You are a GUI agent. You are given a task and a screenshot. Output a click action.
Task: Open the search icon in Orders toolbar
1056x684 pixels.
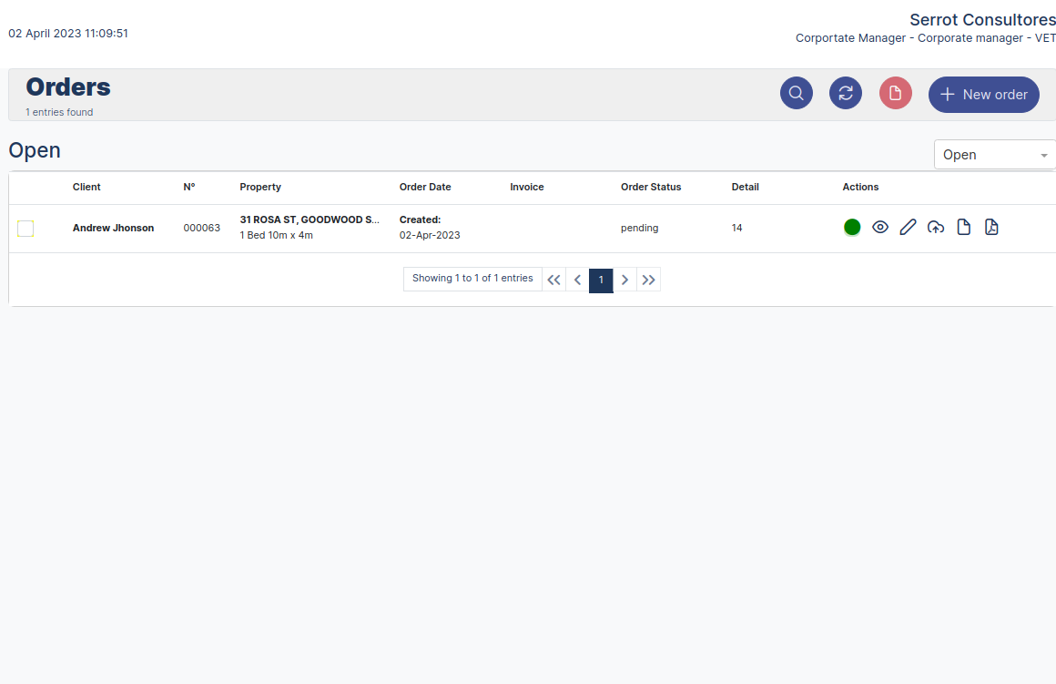[x=796, y=93]
